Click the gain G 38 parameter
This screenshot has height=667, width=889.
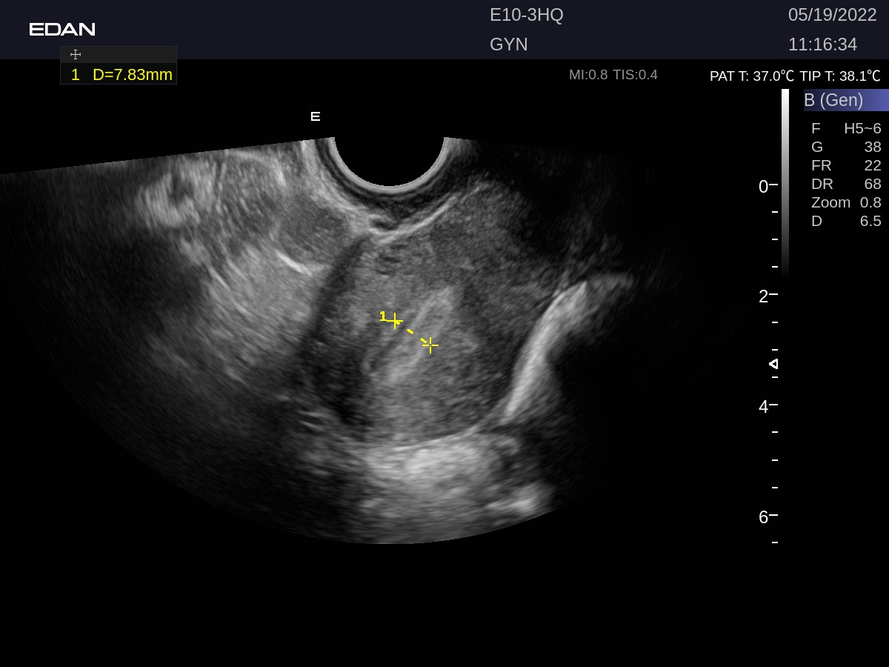pos(846,147)
